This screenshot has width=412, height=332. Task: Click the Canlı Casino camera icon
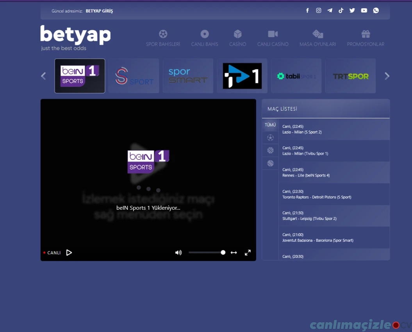(273, 34)
